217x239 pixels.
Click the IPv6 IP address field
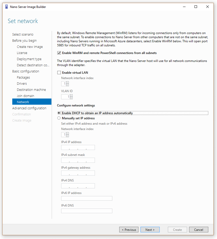pos(87,198)
